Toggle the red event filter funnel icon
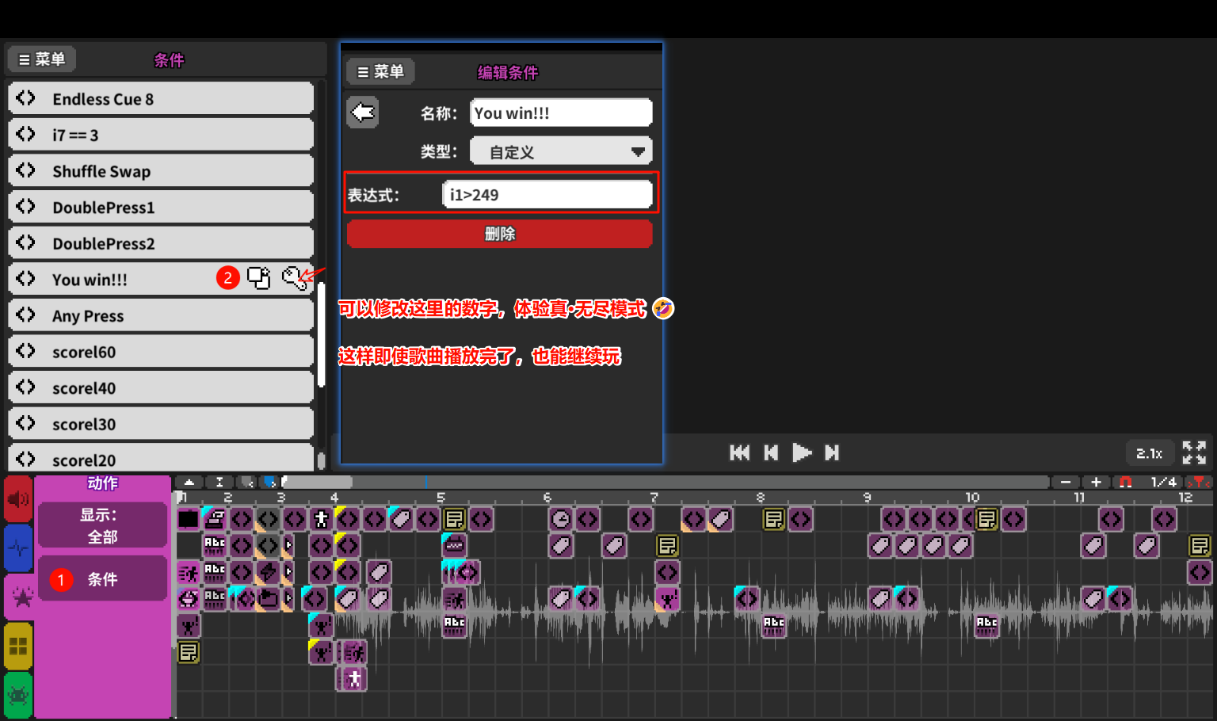Image resolution: width=1217 pixels, height=721 pixels. click(1200, 482)
